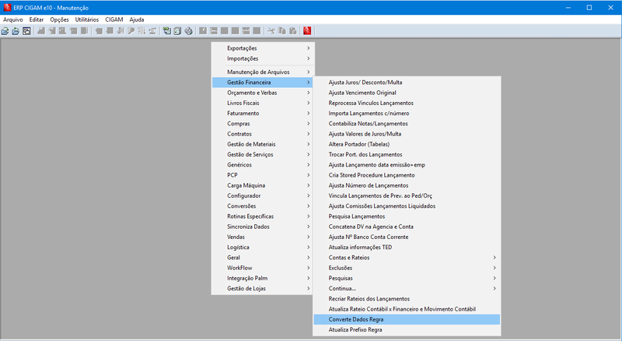622x341 pixels.
Task: Choose Contratos menu entry
Action: click(x=262, y=134)
